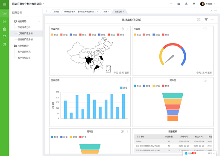Open 客户等级分布 report in sidebar
This screenshot has height=156, width=220.
(24, 58)
